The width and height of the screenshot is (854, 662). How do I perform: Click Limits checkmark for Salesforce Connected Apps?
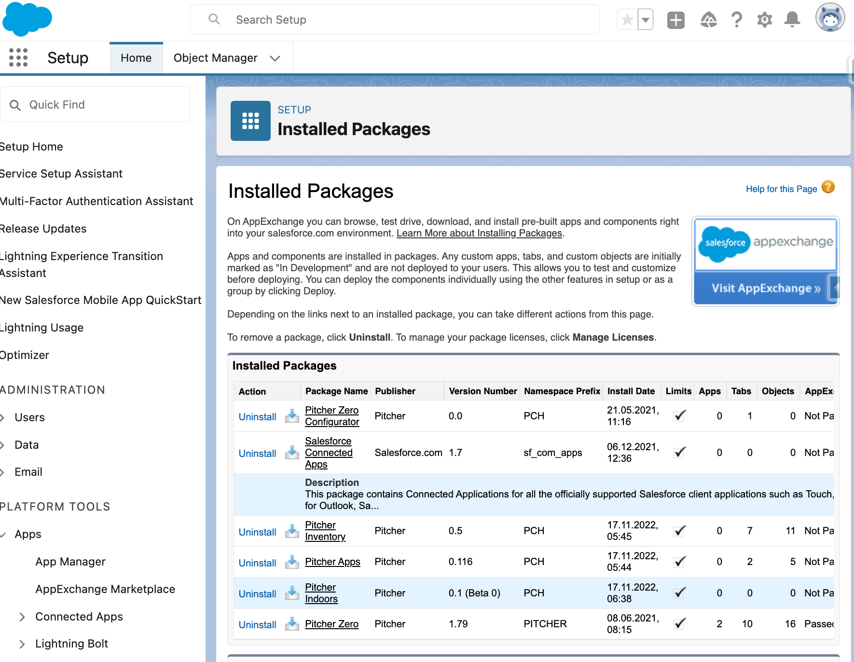(x=679, y=453)
